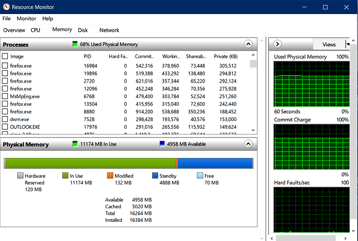Click the blue Standby legend square
This screenshot has width=358, height=241.
point(155,176)
